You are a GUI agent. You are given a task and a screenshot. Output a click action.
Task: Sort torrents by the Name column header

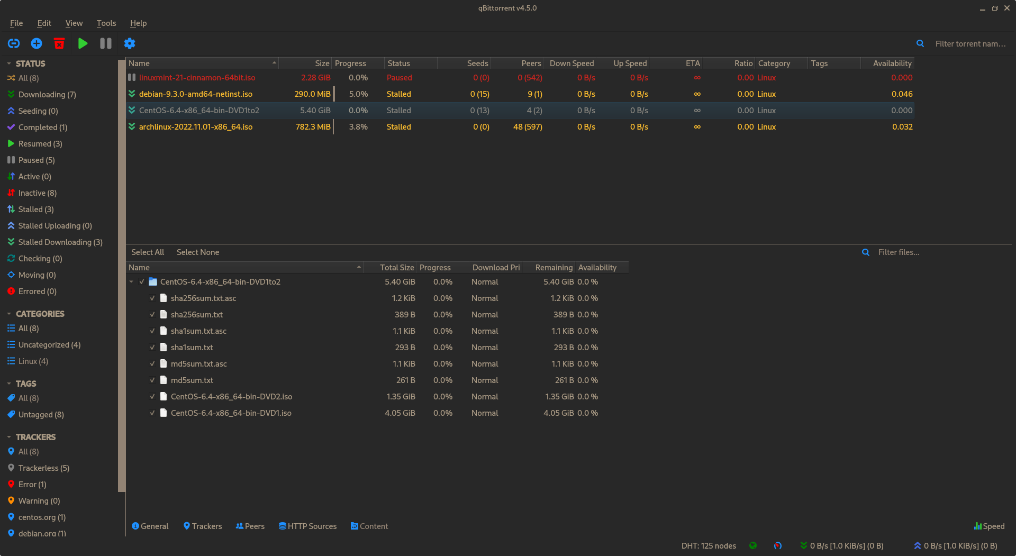click(x=202, y=63)
